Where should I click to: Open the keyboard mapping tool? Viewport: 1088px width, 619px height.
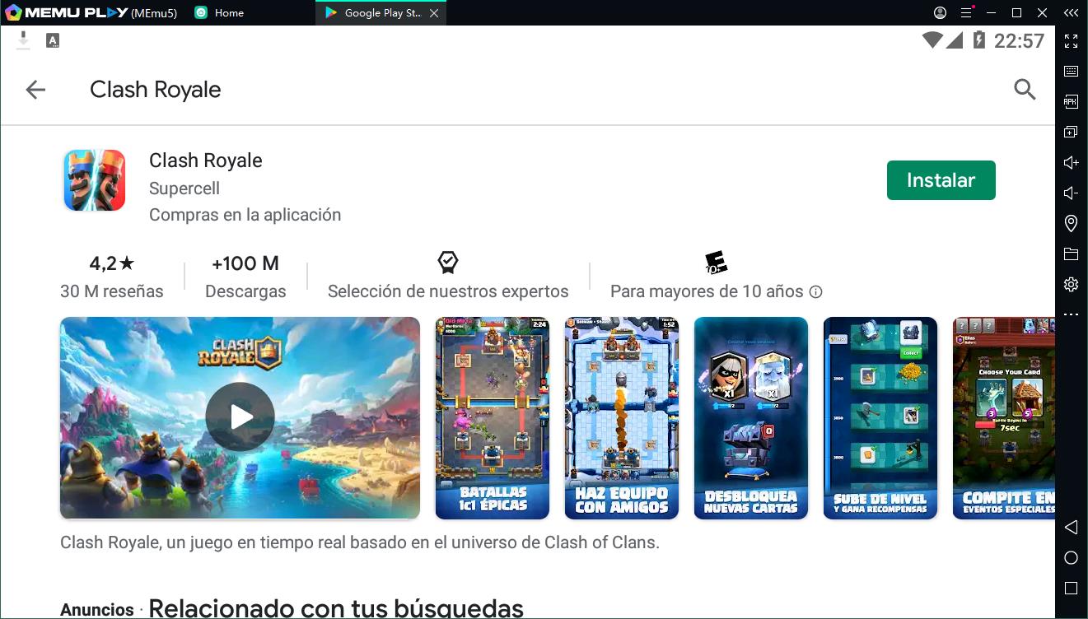pos(1071,71)
